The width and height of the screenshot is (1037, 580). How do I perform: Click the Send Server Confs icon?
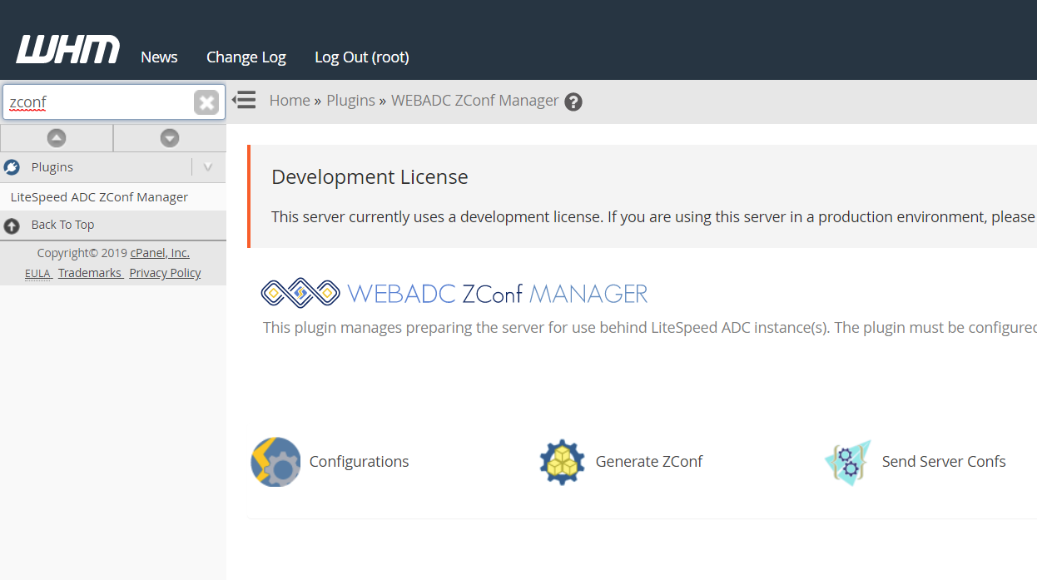coord(848,462)
